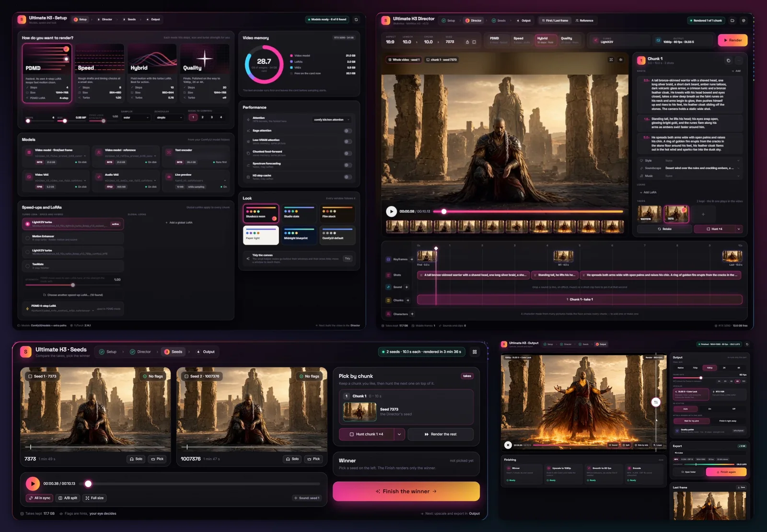Click the Render button
767x532 pixels.
732,40
